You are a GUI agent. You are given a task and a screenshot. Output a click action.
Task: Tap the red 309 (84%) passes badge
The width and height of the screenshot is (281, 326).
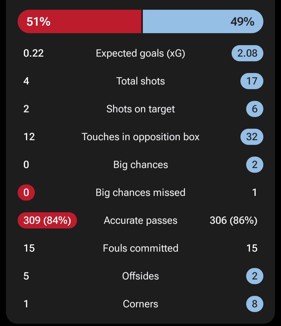(47, 220)
